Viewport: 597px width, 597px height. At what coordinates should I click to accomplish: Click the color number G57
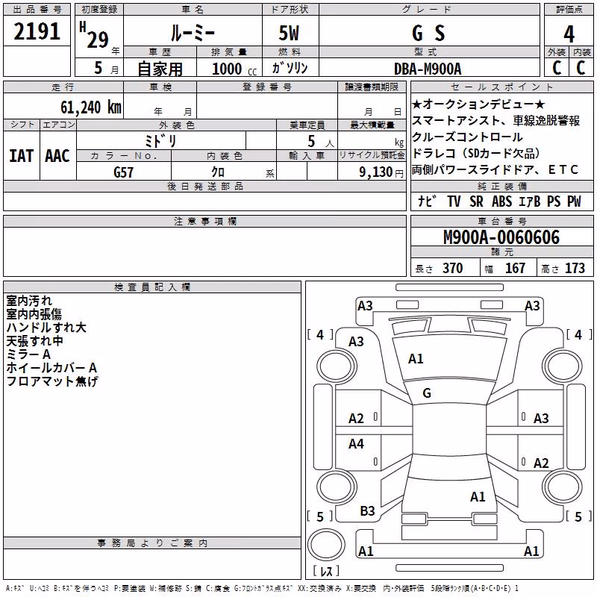124,172
